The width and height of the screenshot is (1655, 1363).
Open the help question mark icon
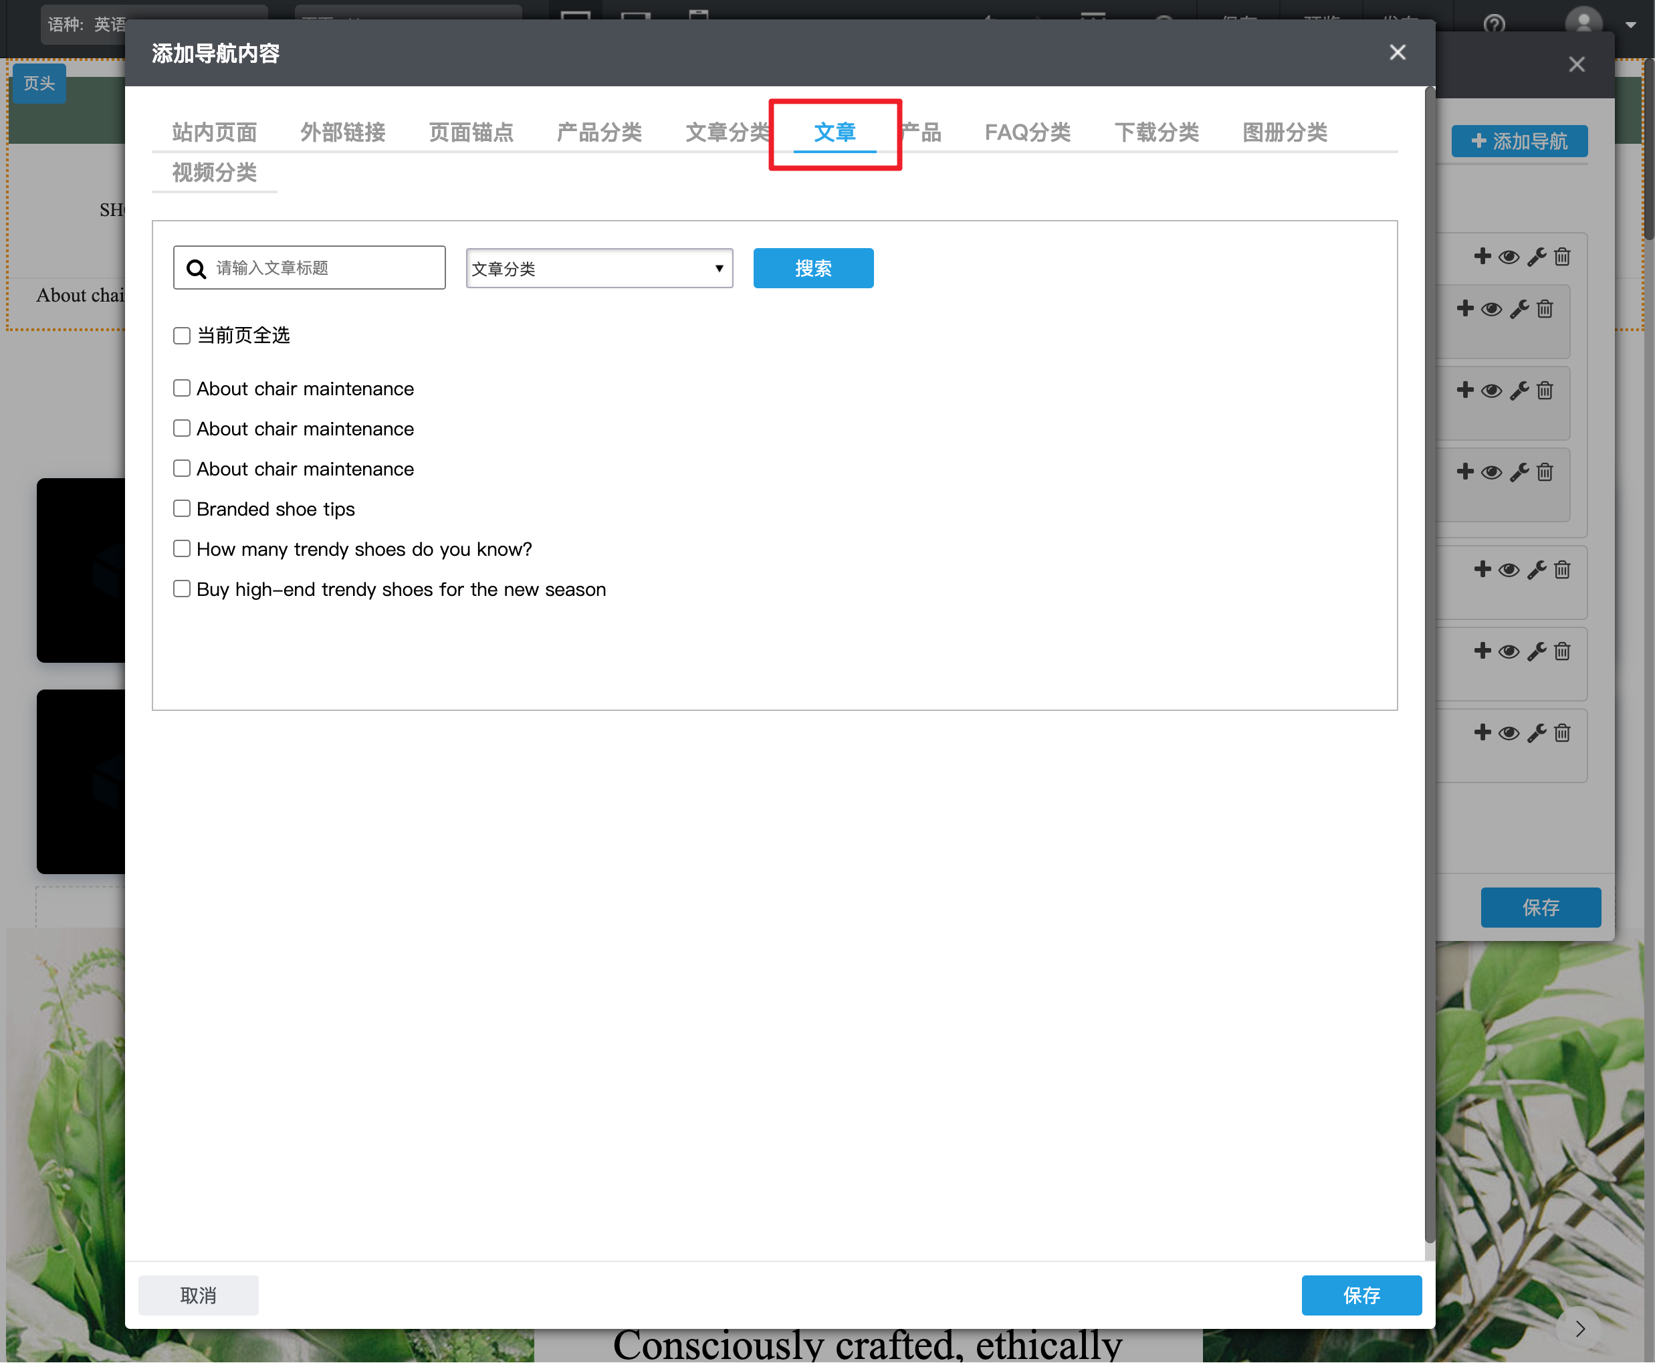click(1494, 23)
